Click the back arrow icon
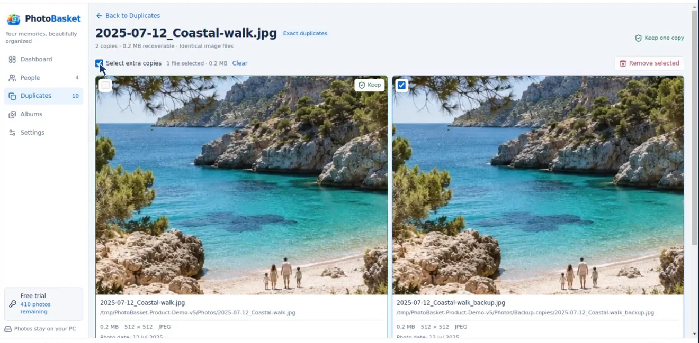The width and height of the screenshot is (699, 343). [x=99, y=16]
